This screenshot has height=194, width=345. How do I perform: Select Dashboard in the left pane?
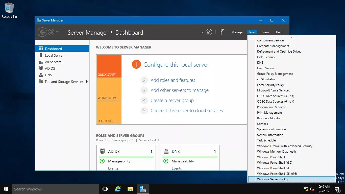click(x=62, y=49)
